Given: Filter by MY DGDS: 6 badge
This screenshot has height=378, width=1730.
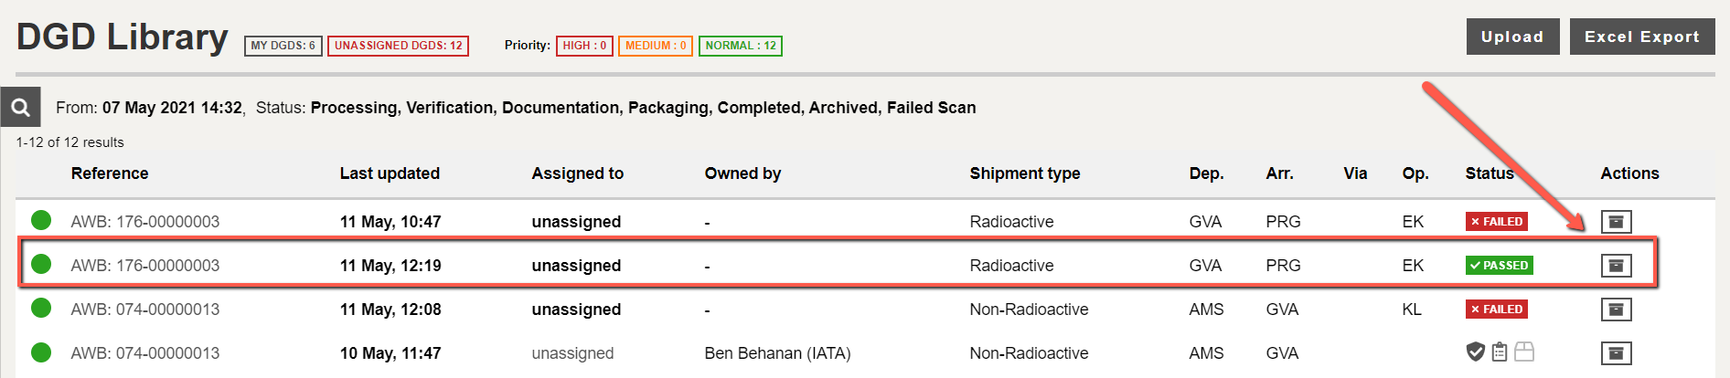Looking at the screenshot, I should click(283, 46).
